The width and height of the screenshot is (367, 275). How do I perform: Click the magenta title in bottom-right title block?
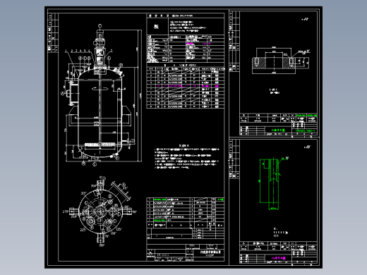coord(278,258)
